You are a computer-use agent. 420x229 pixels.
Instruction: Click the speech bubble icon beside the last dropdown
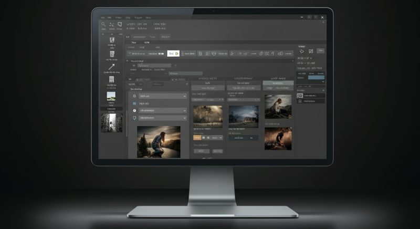pos(134,118)
